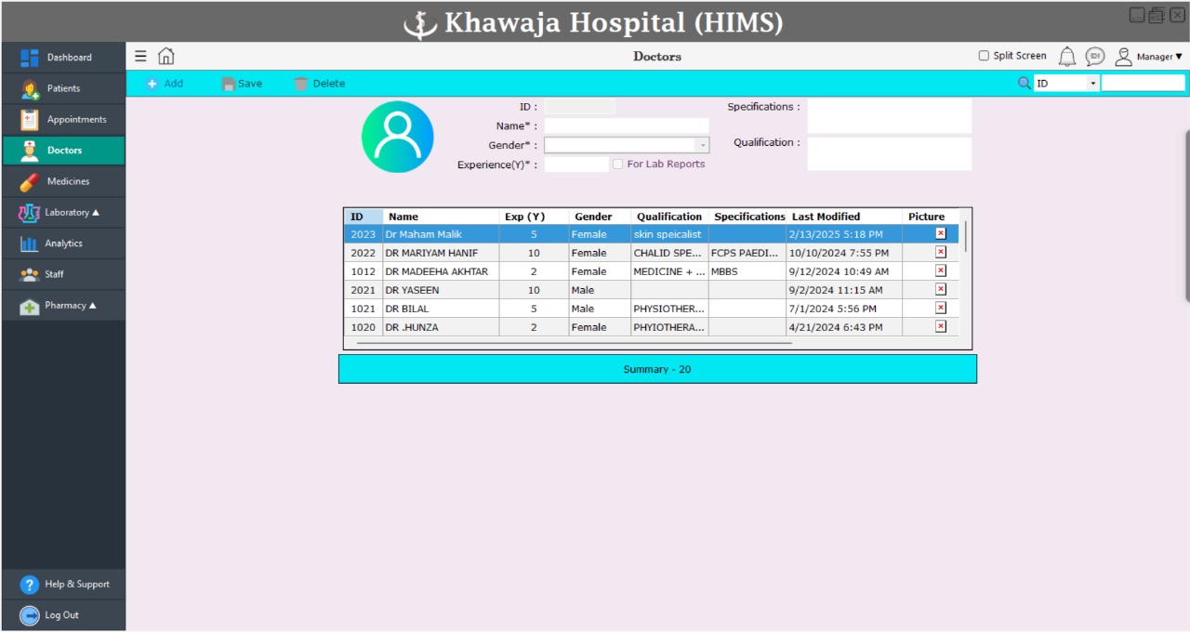
Task: Enable the Split Screen checkbox
Action: [984, 56]
